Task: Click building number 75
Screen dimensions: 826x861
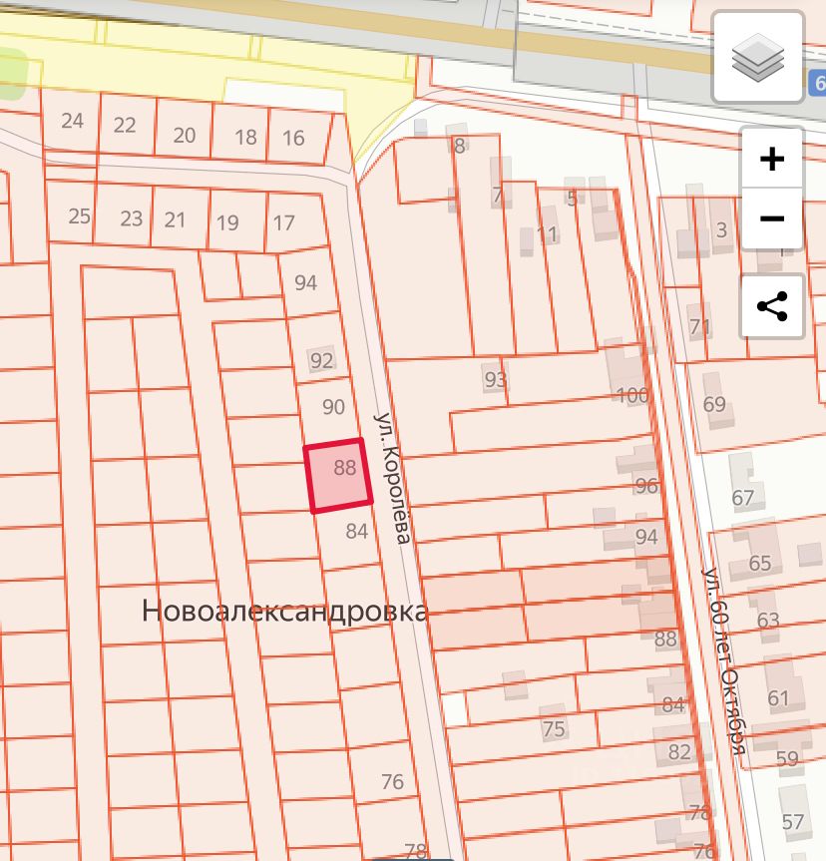Action: (553, 728)
